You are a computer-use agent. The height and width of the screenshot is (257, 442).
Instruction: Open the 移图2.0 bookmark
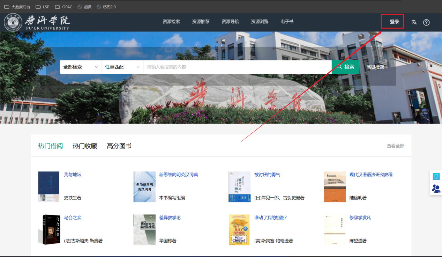tap(106, 7)
